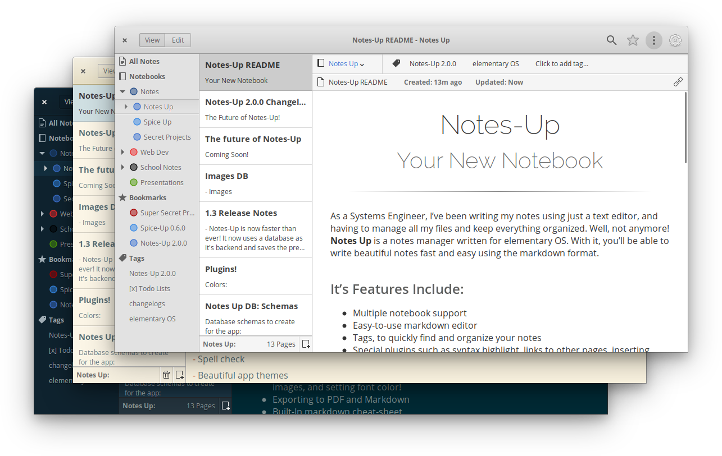Collapse the top Notes notebook in dark window
Screen dimensions: 722x456
pyautogui.click(x=42, y=153)
